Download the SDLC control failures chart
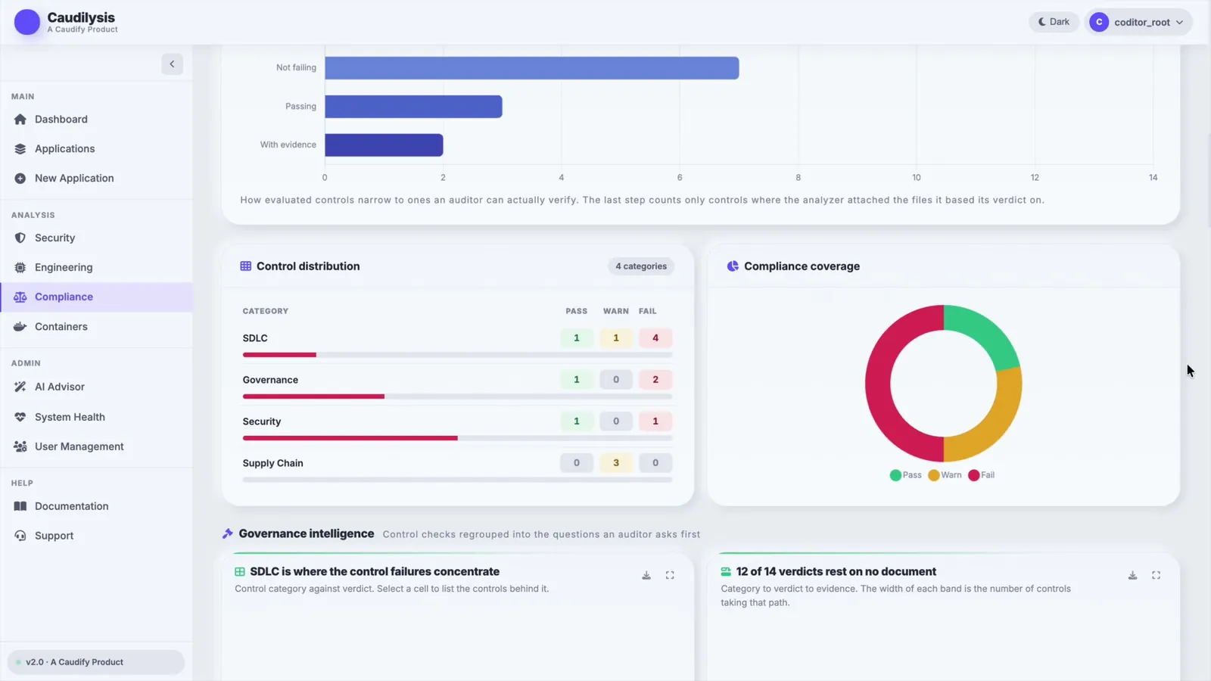Viewport: 1211px width, 681px height. [646, 576]
